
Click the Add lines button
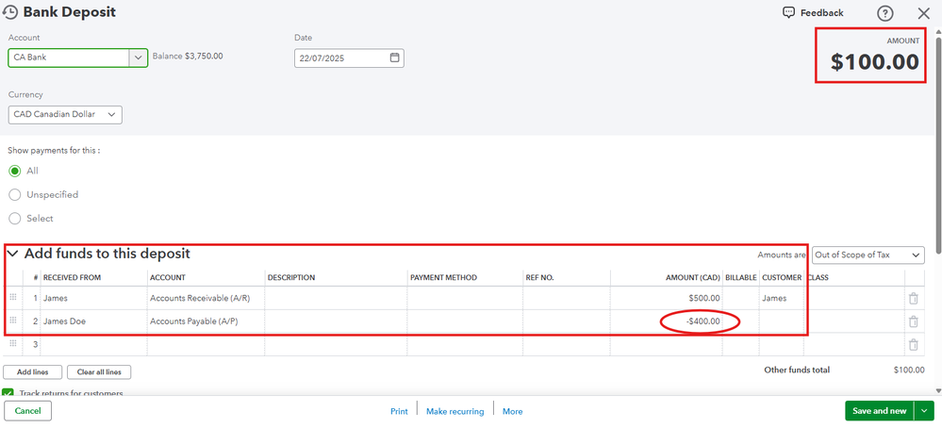pos(32,371)
